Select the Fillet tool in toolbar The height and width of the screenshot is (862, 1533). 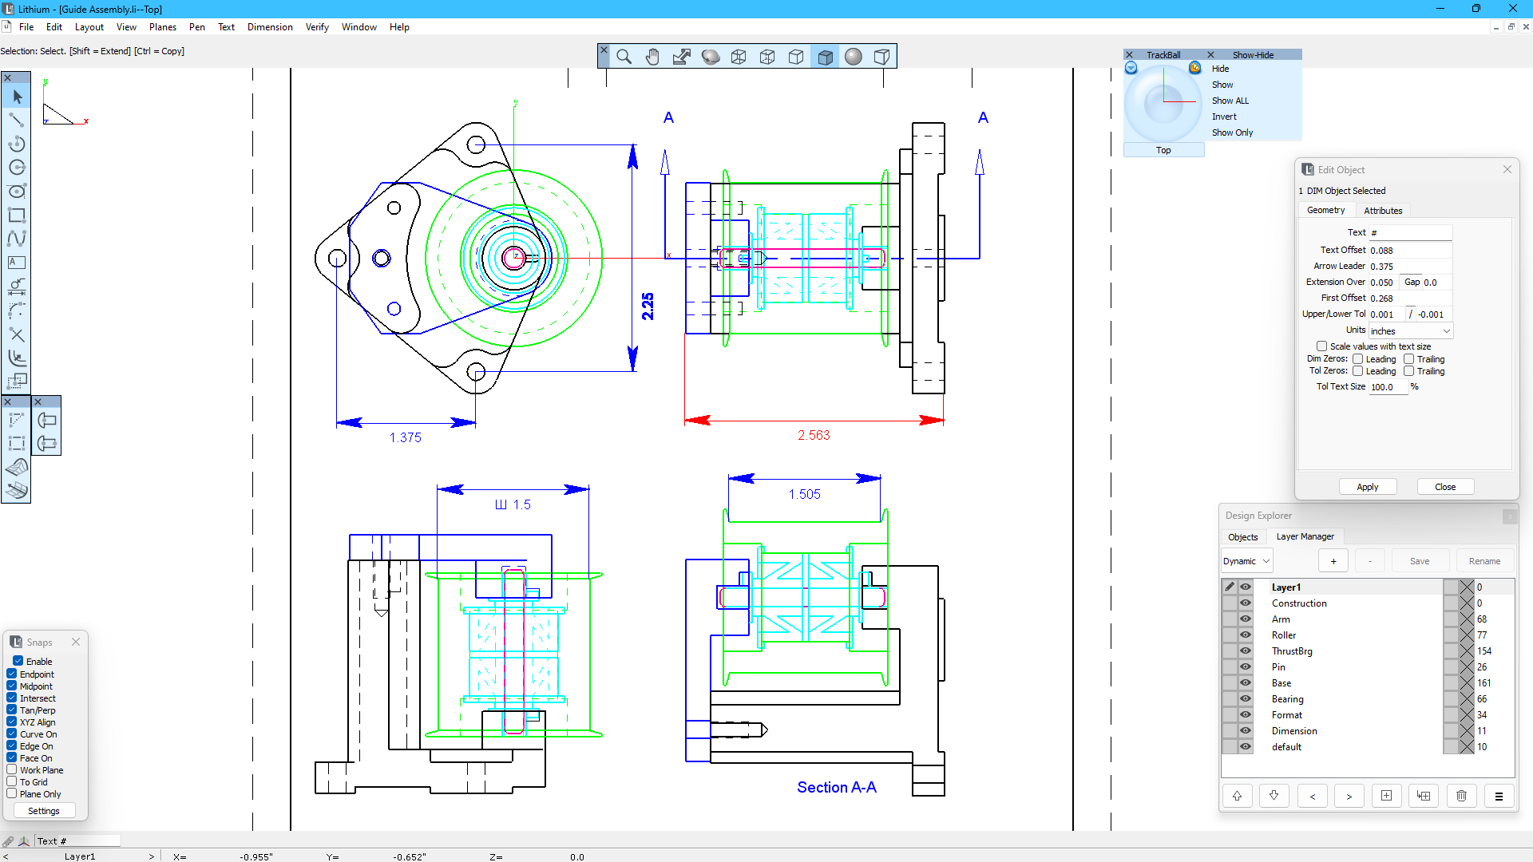[x=16, y=358]
